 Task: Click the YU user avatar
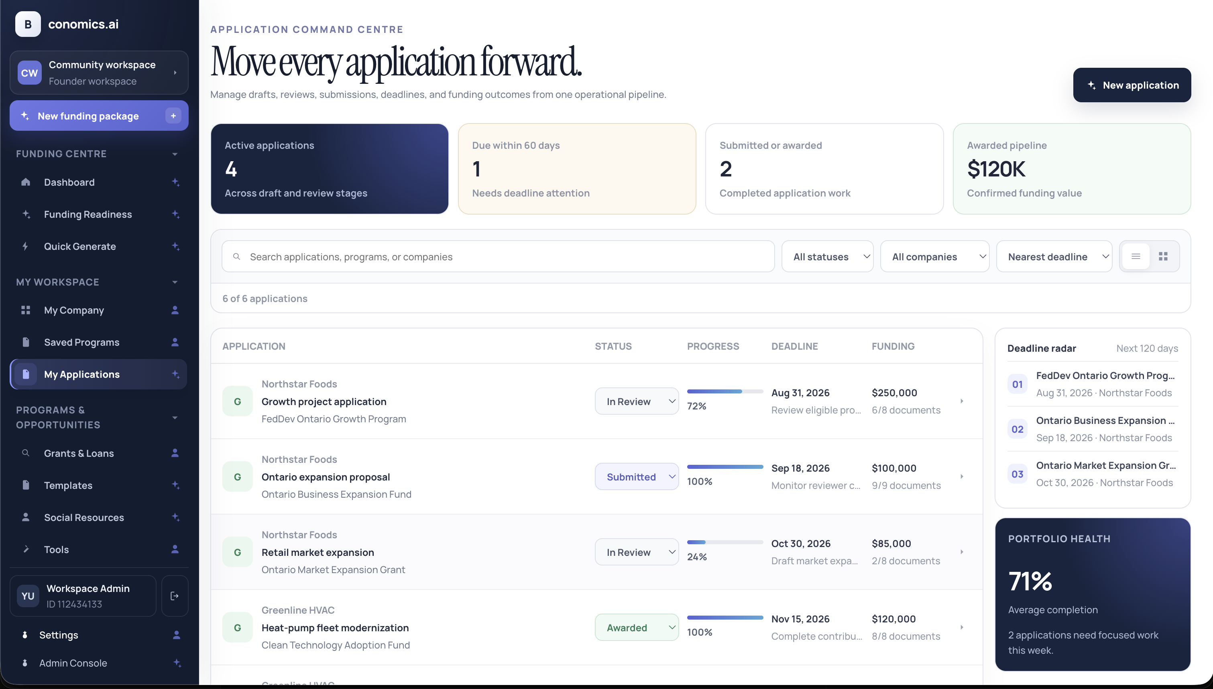click(28, 596)
